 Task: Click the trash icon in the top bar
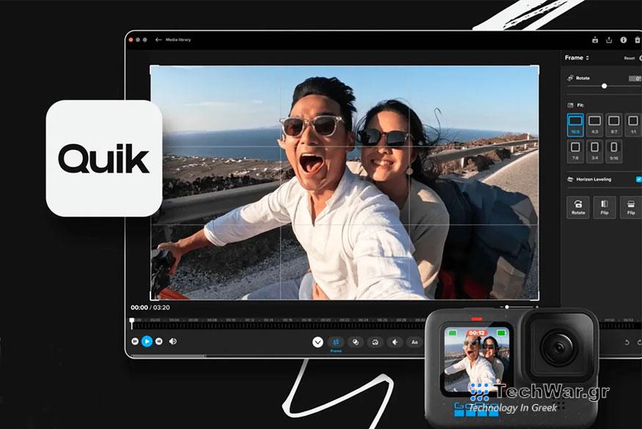point(636,40)
